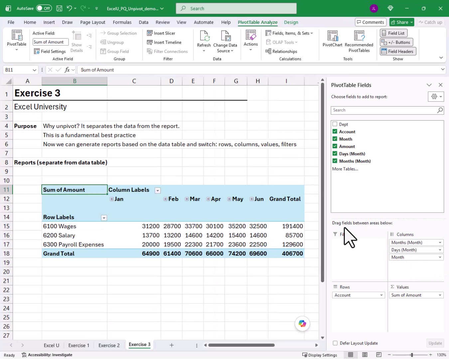Screen dimensions: 449x359
Task: Open the Column Labels filter dropdown
Action: tap(158, 190)
